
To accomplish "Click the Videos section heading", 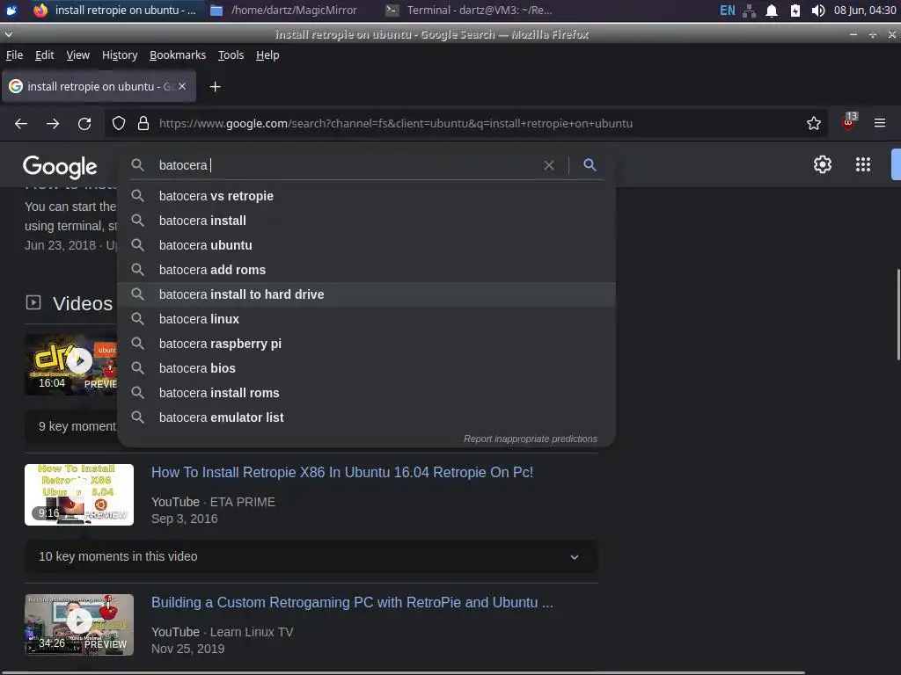I will [83, 303].
